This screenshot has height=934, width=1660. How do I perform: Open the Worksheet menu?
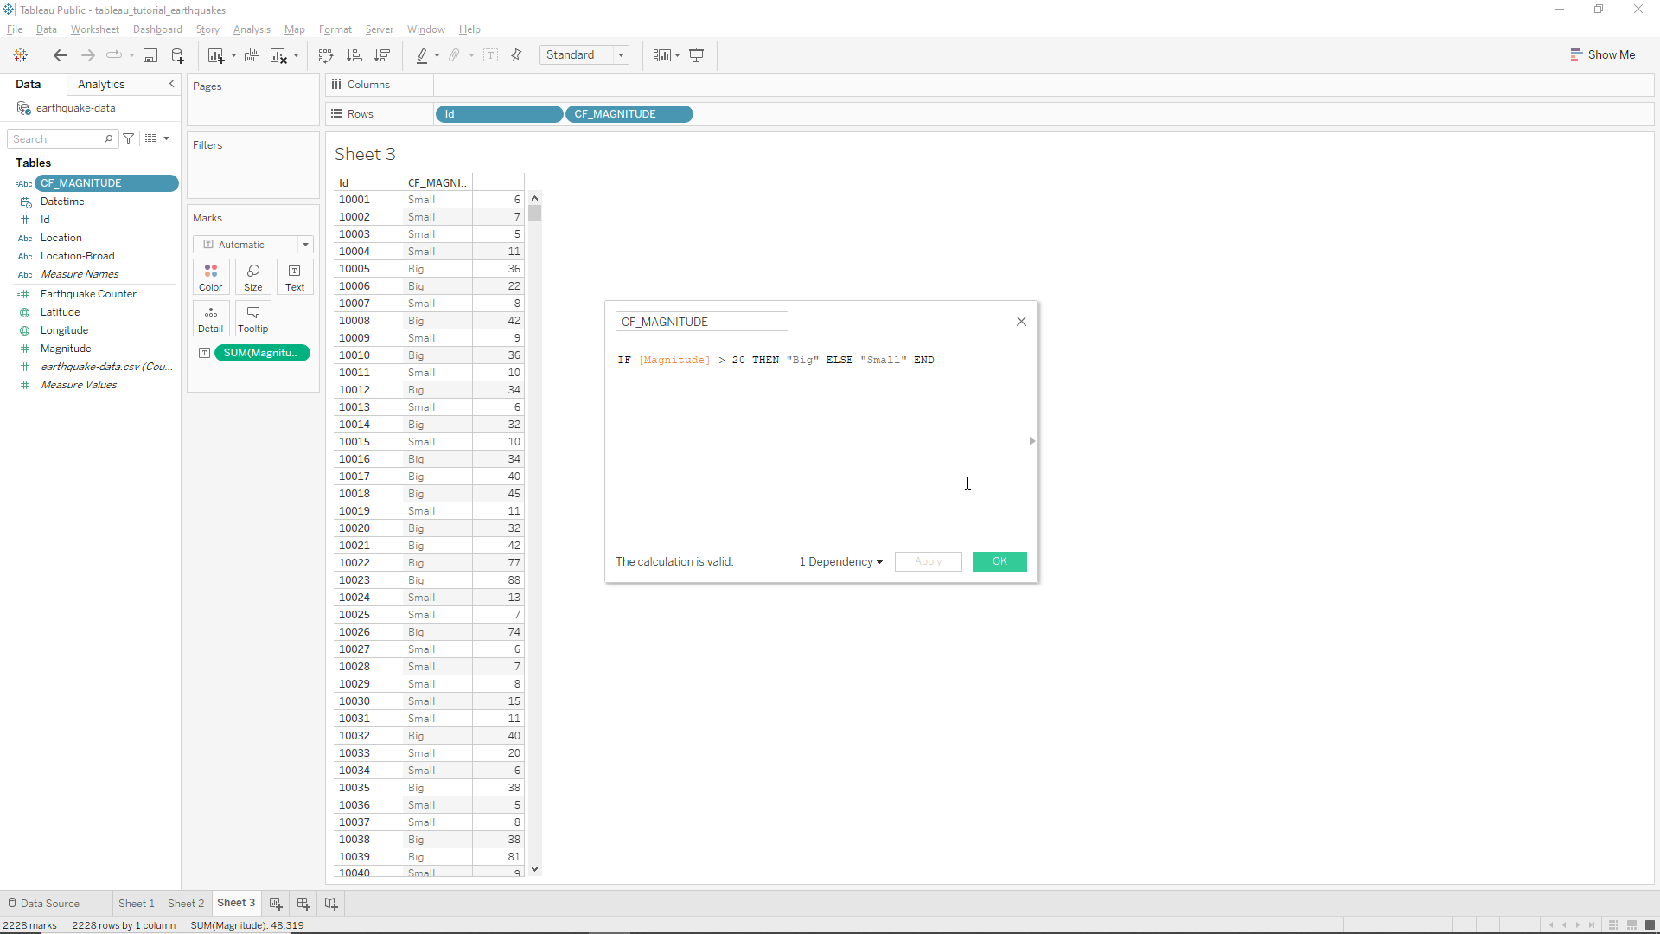tap(94, 29)
